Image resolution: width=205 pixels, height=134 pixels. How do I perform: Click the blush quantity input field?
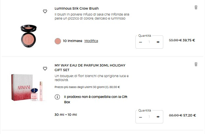(x=149, y=42)
